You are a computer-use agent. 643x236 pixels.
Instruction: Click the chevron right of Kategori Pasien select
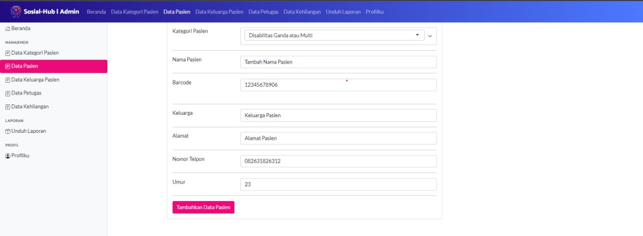[431, 36]
